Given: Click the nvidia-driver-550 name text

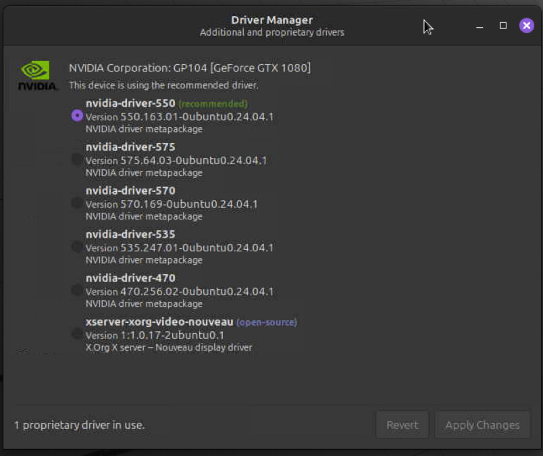Looking at the screenshot, I should click(130, 103).
